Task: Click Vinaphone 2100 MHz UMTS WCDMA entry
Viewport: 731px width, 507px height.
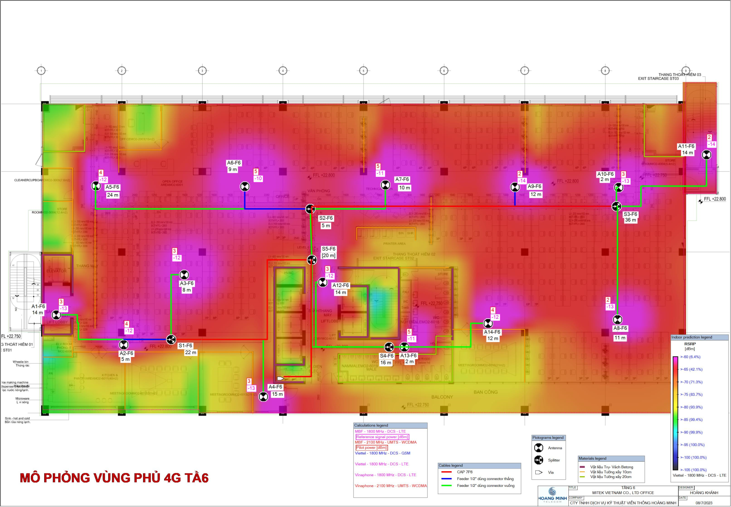Action: 391,486
